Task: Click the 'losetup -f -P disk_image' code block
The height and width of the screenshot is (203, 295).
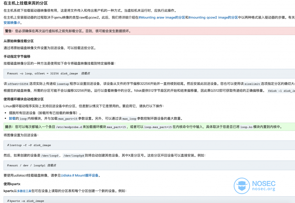Action: coord(112,145)
